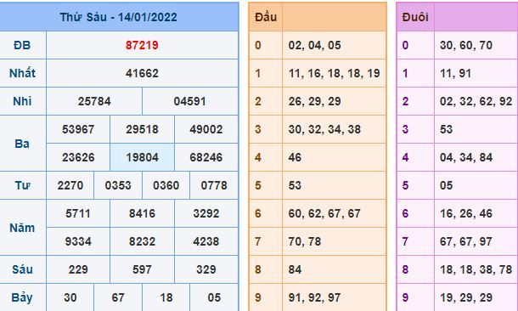The width and height of the screenshot is (518, 311).
Task: Select second prize number 25784
Action: coord(94,101)
